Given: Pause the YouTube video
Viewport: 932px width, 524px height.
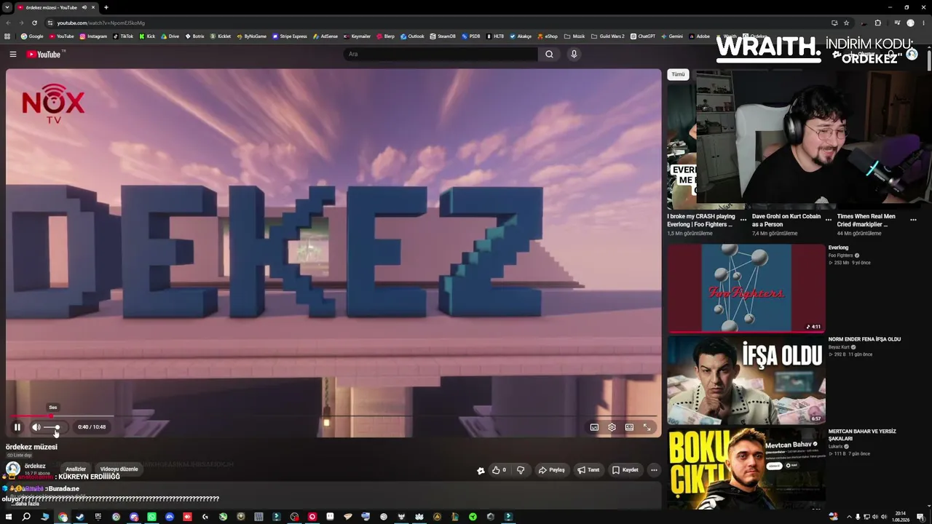Looking at the screenshot, I should pos(17,427).
